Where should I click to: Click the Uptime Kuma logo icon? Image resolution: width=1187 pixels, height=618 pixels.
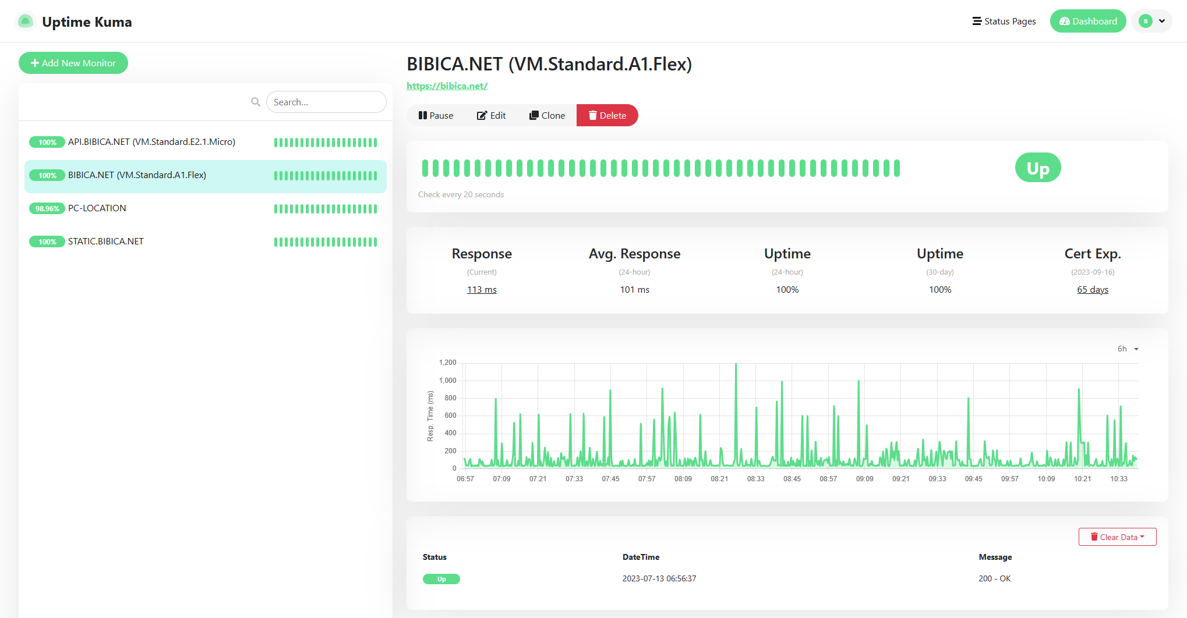(26, 21)
